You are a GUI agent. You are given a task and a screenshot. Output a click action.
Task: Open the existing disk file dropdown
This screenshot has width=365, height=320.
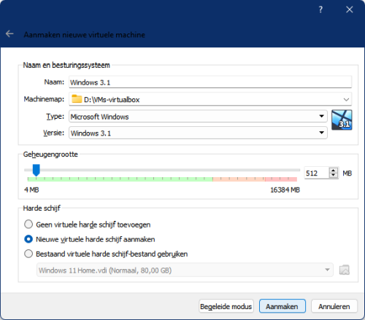[x=185, y=270]
